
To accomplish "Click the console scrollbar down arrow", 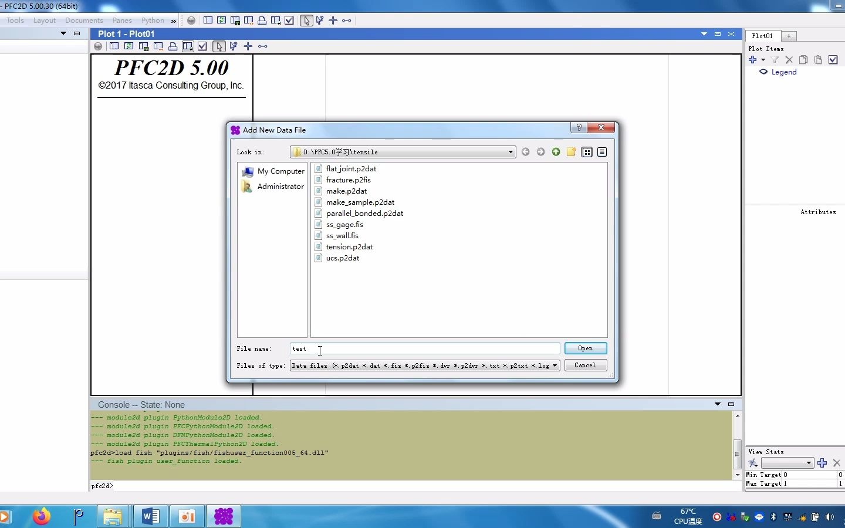I will [x=738, y=475].
